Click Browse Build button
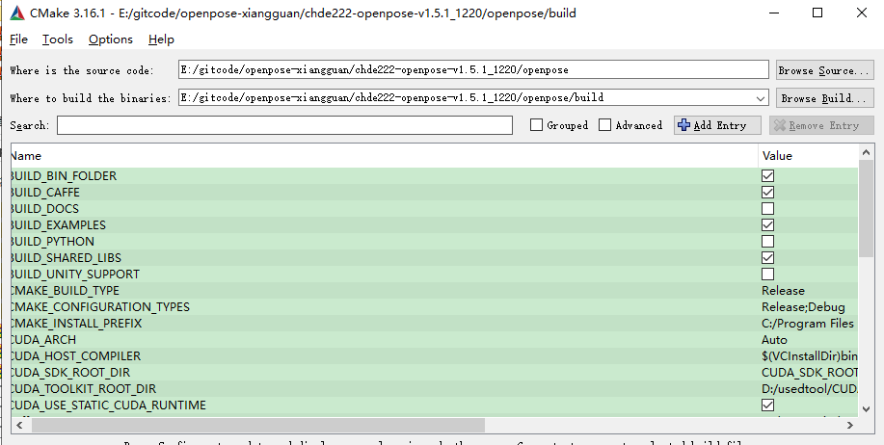 [x=824, y=98]
